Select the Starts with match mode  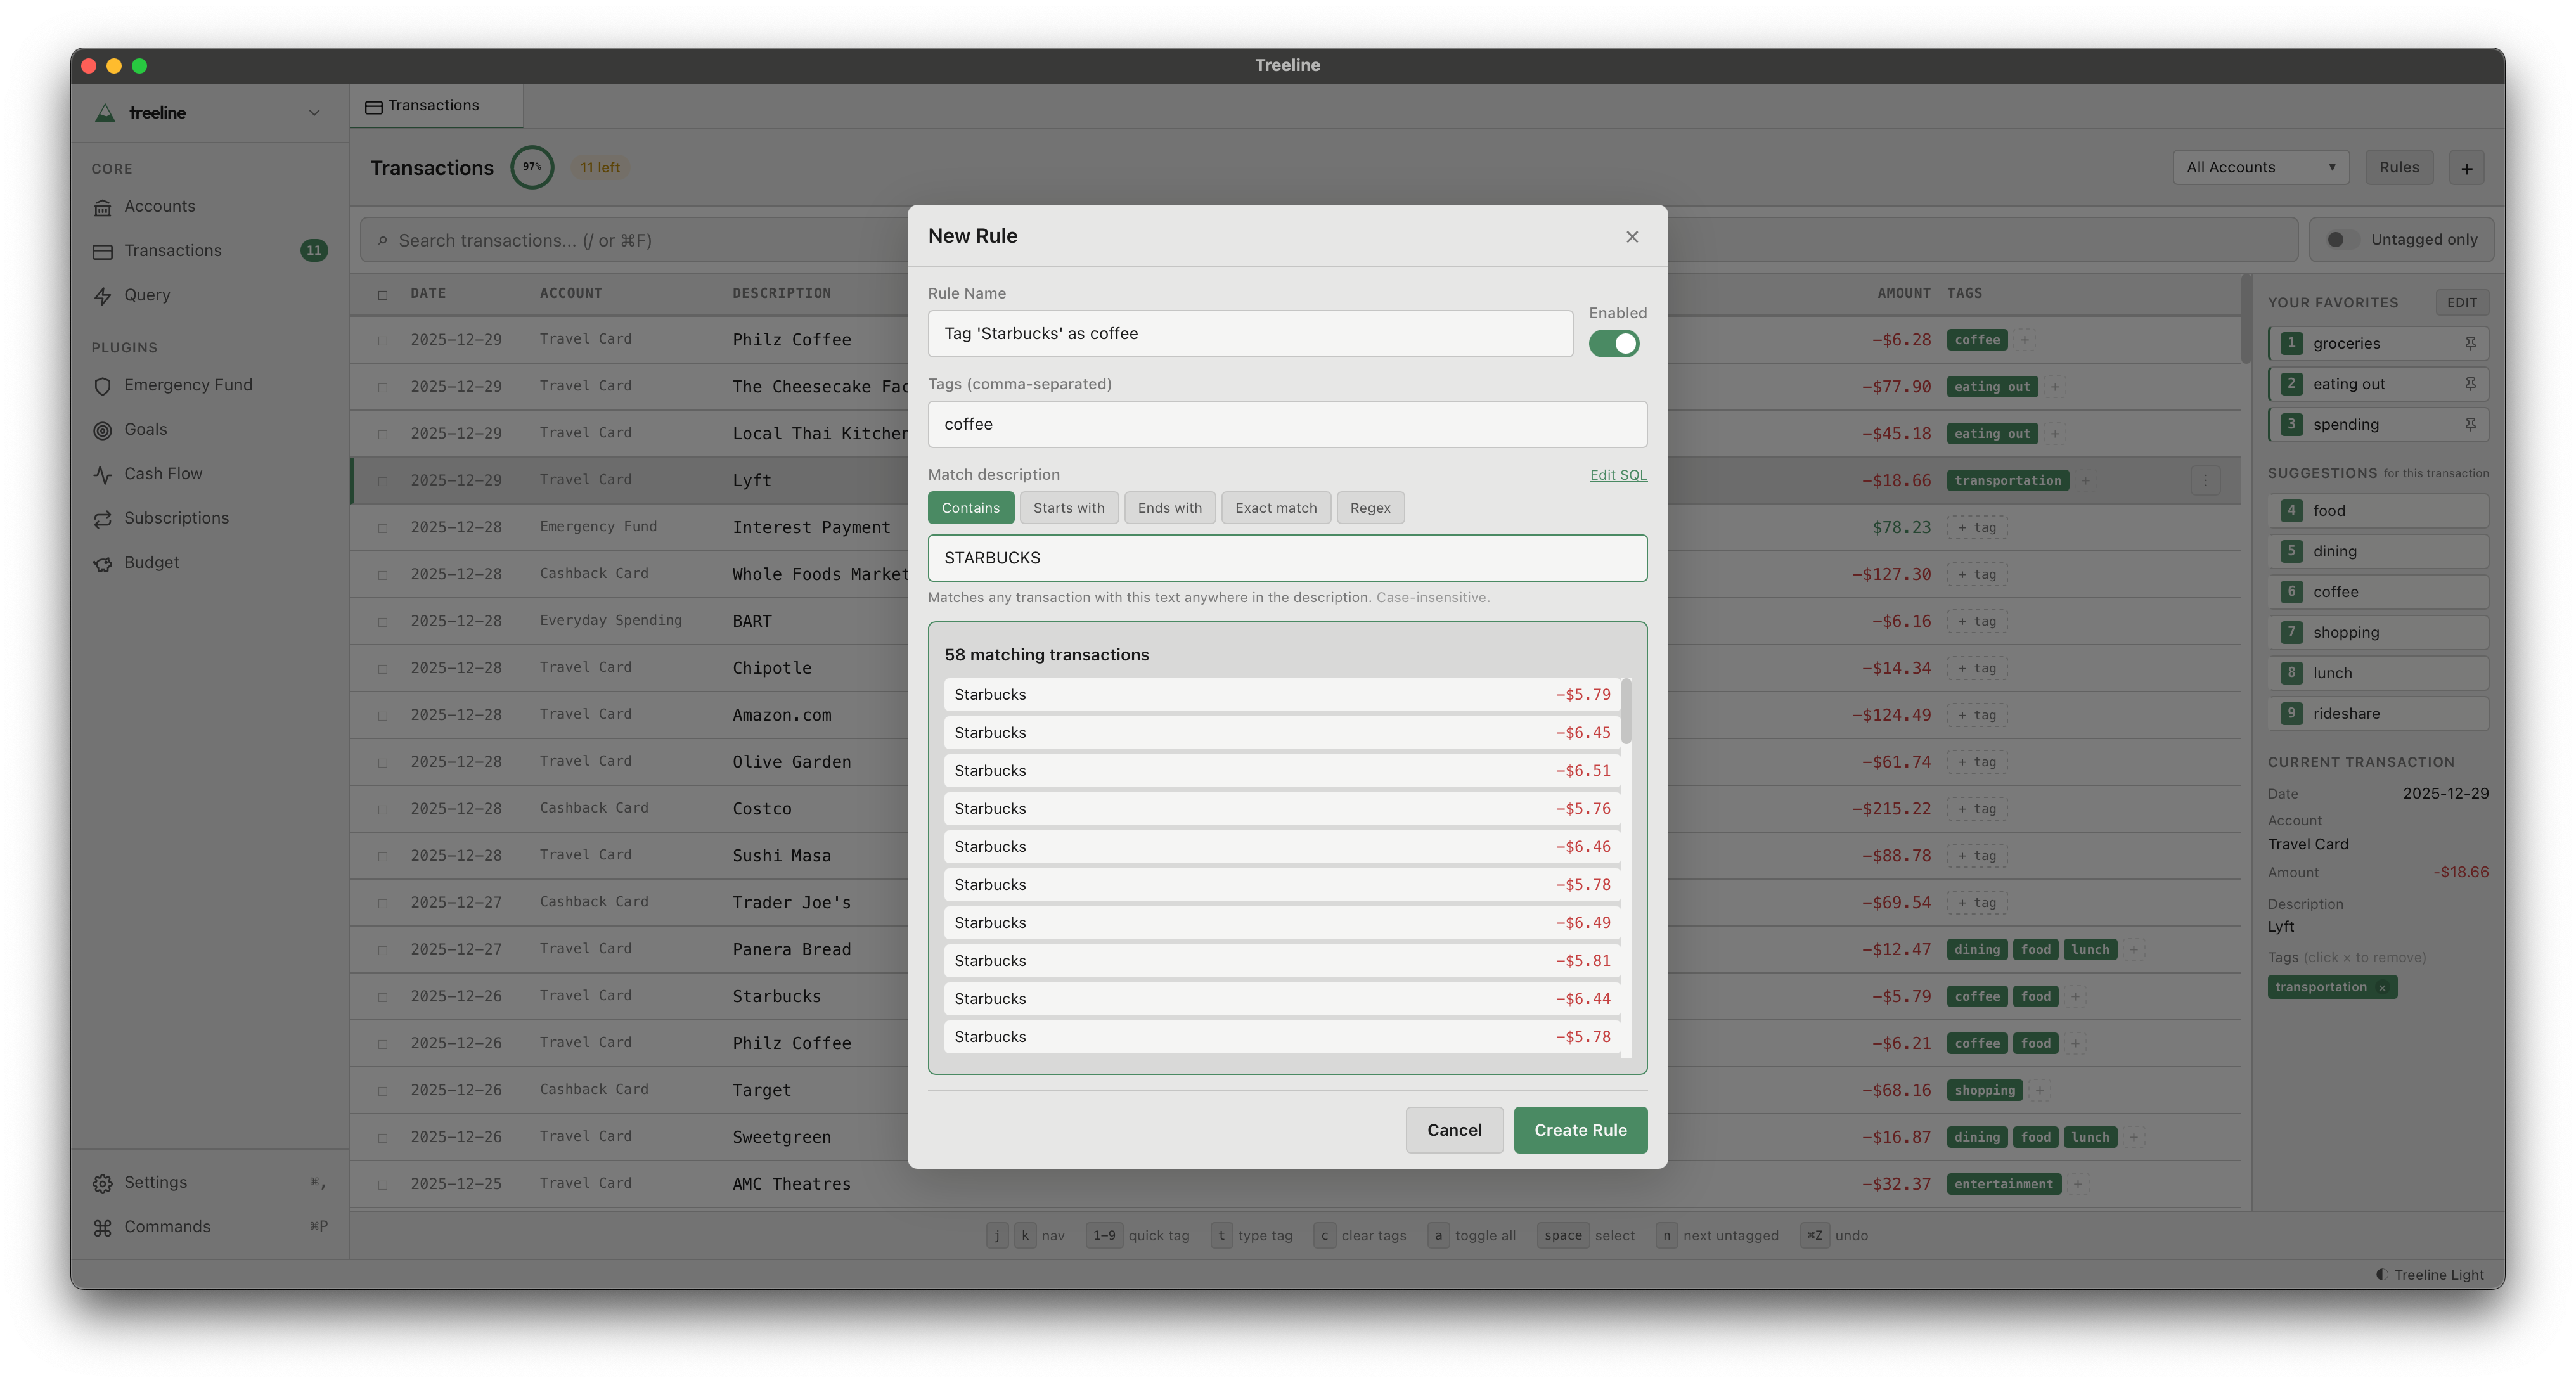point(1068,508)
